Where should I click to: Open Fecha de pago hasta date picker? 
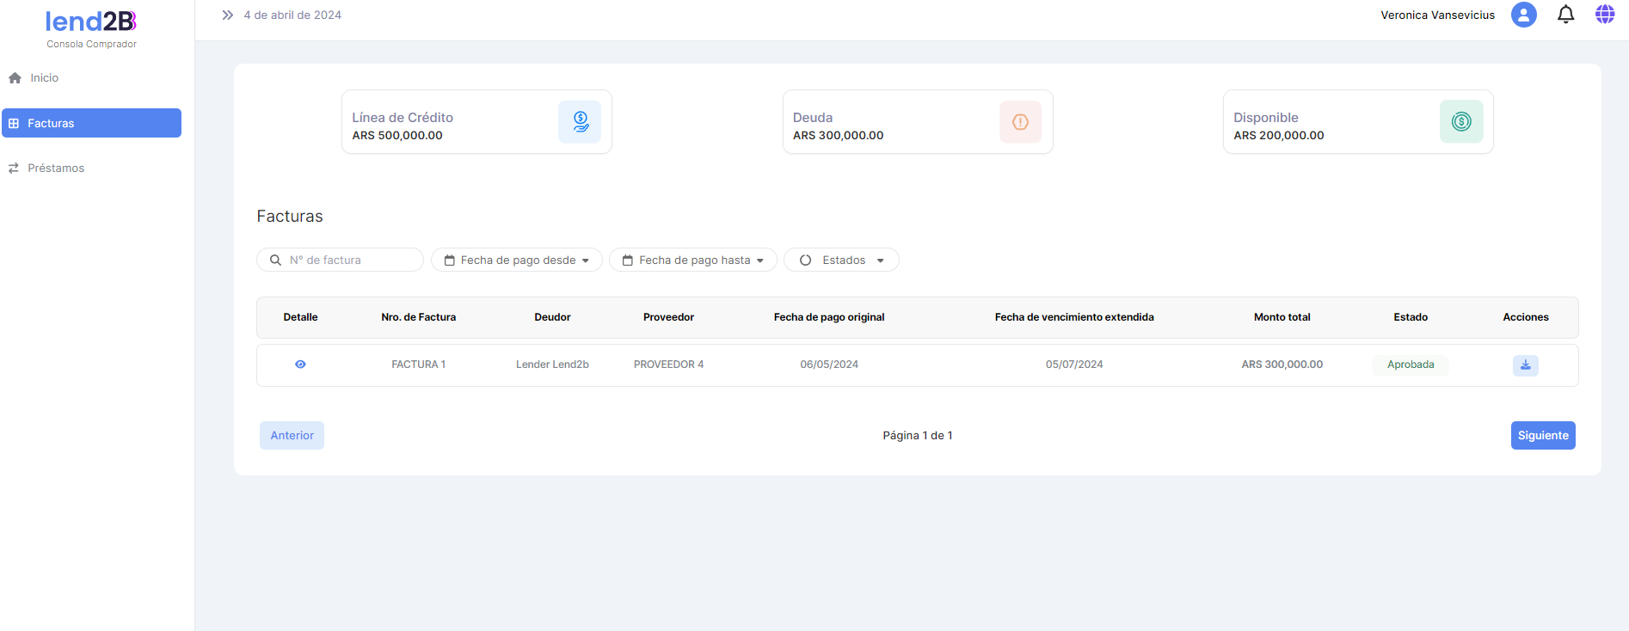(x=692, y=260)
